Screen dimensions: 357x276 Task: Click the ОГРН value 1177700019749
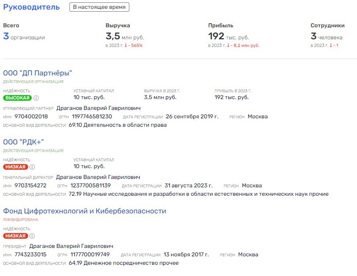[x=90, y=254]
